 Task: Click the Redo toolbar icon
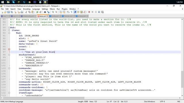(x=41, y=12)
